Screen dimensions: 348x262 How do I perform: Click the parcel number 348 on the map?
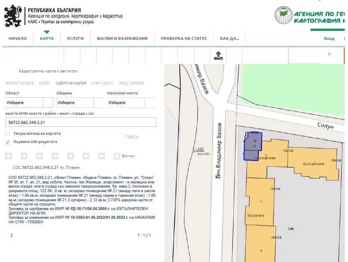[x=291, y=229]
